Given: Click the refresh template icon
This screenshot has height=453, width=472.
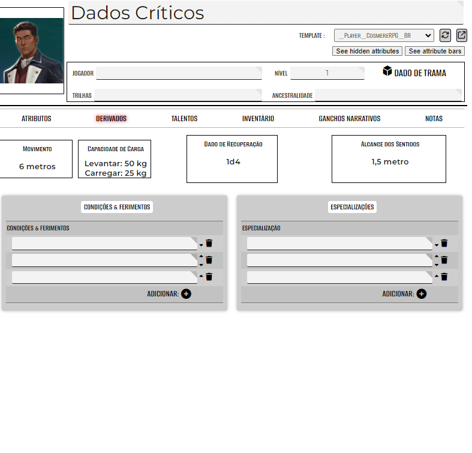Looking at the screenshot, I should [445, 35].
